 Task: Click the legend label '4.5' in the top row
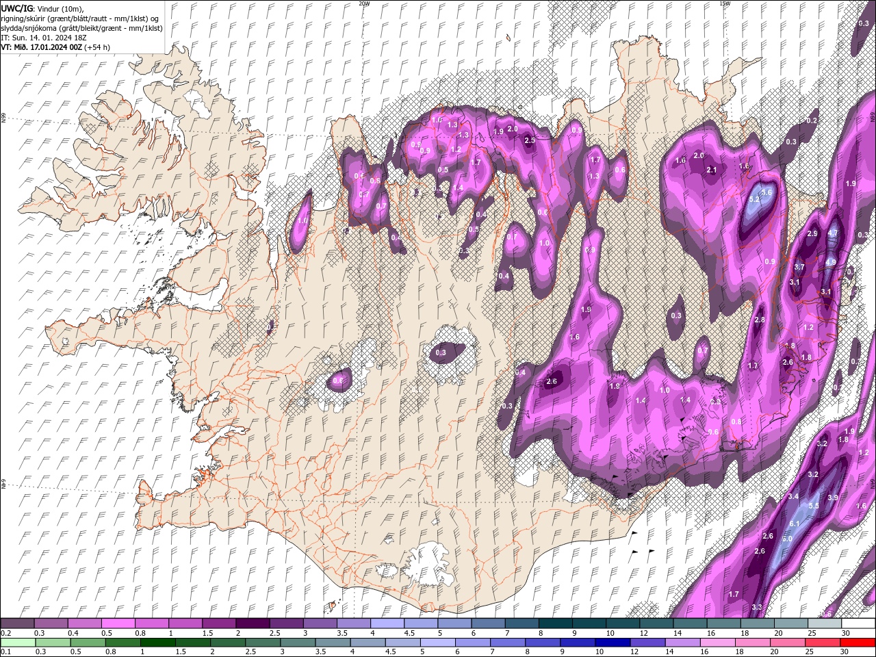click(x=409, y=634)
